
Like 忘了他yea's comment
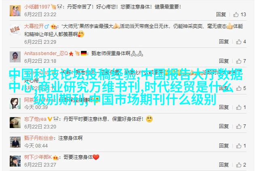[239, 126]
